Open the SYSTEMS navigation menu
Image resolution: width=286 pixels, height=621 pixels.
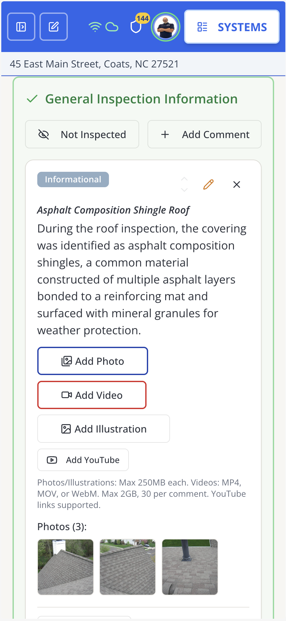pyautogui.click(x=242, y=27)
